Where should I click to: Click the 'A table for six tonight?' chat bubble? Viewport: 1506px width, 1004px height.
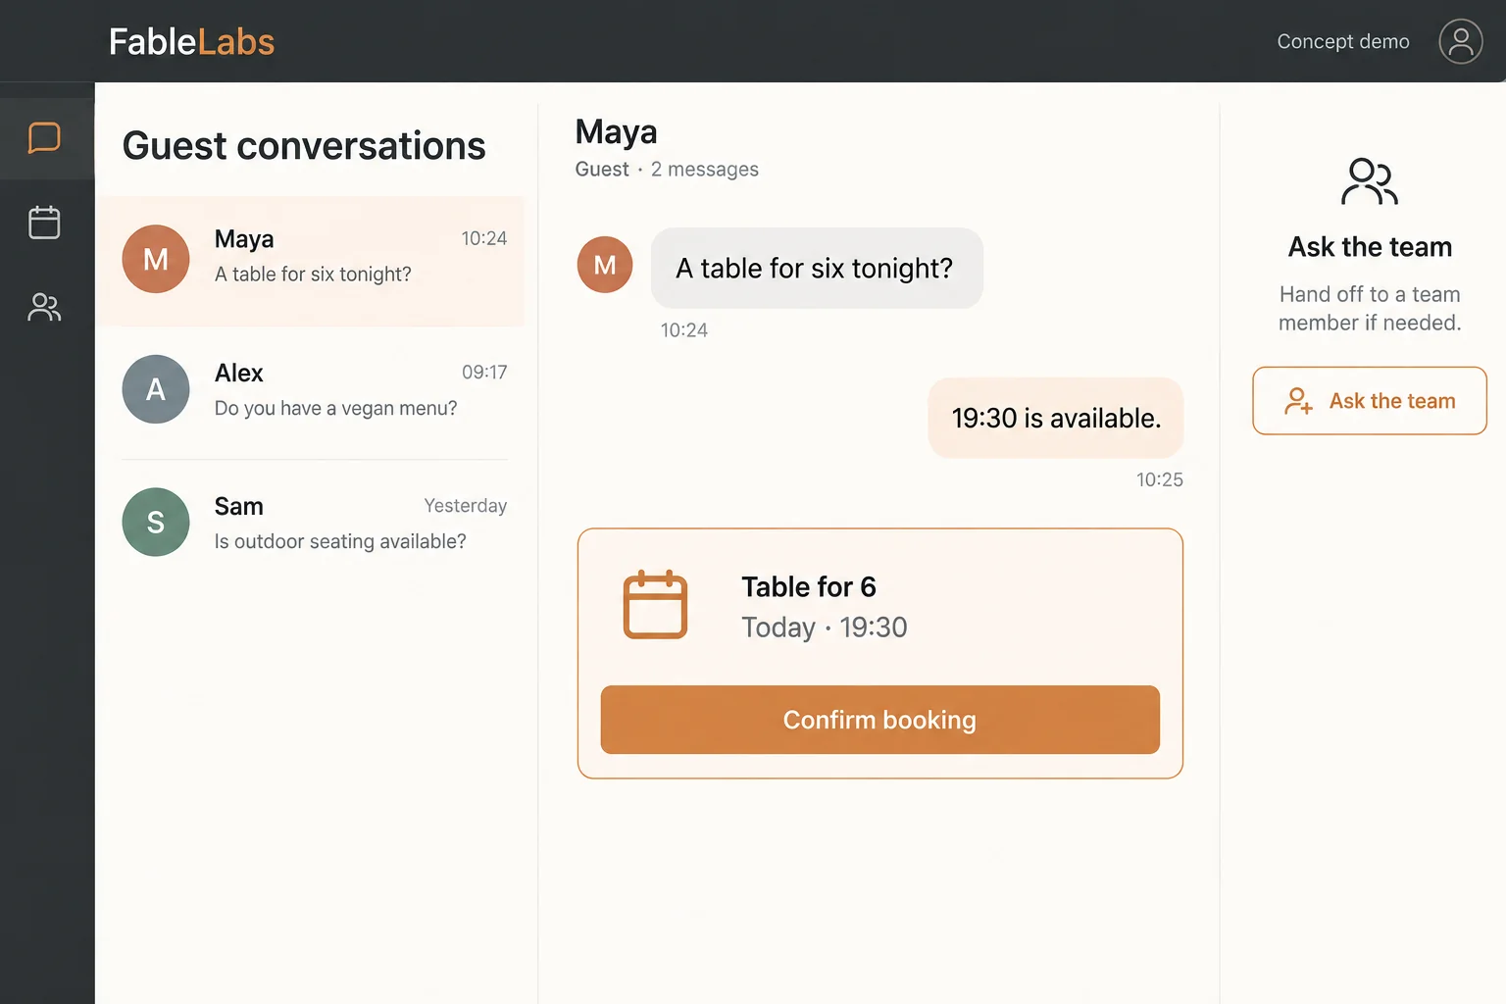click(817, 268)
